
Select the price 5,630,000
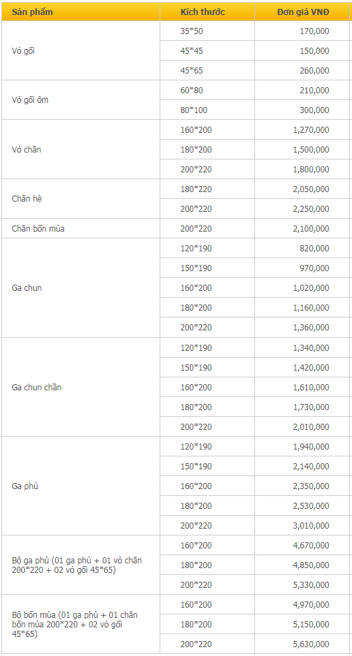[311, 644]
